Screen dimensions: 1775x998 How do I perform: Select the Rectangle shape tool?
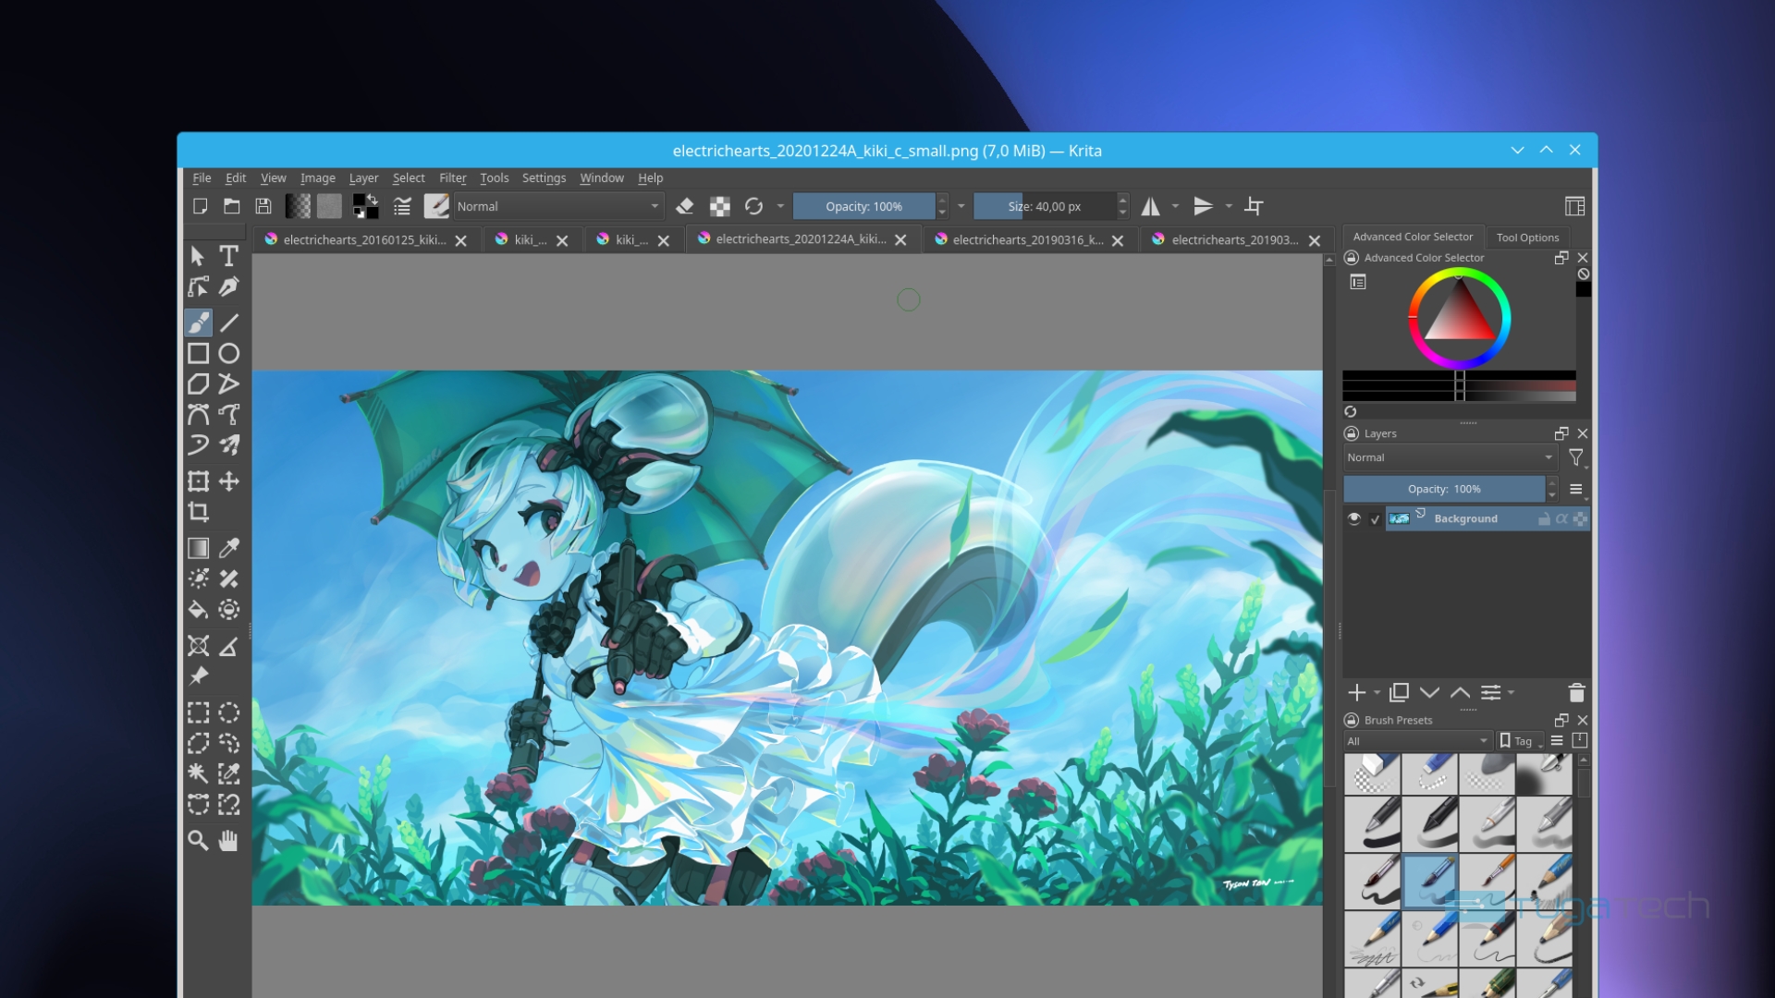[x=198, y=353]
